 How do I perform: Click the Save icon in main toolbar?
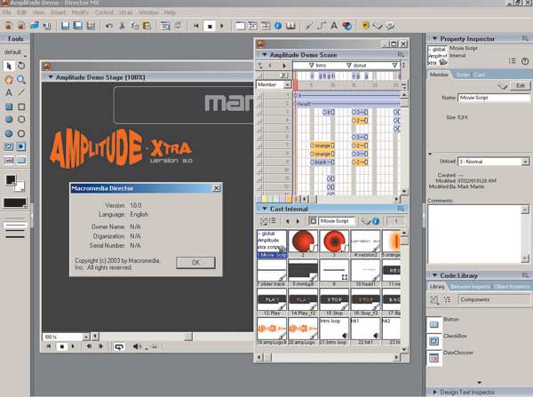65,26
